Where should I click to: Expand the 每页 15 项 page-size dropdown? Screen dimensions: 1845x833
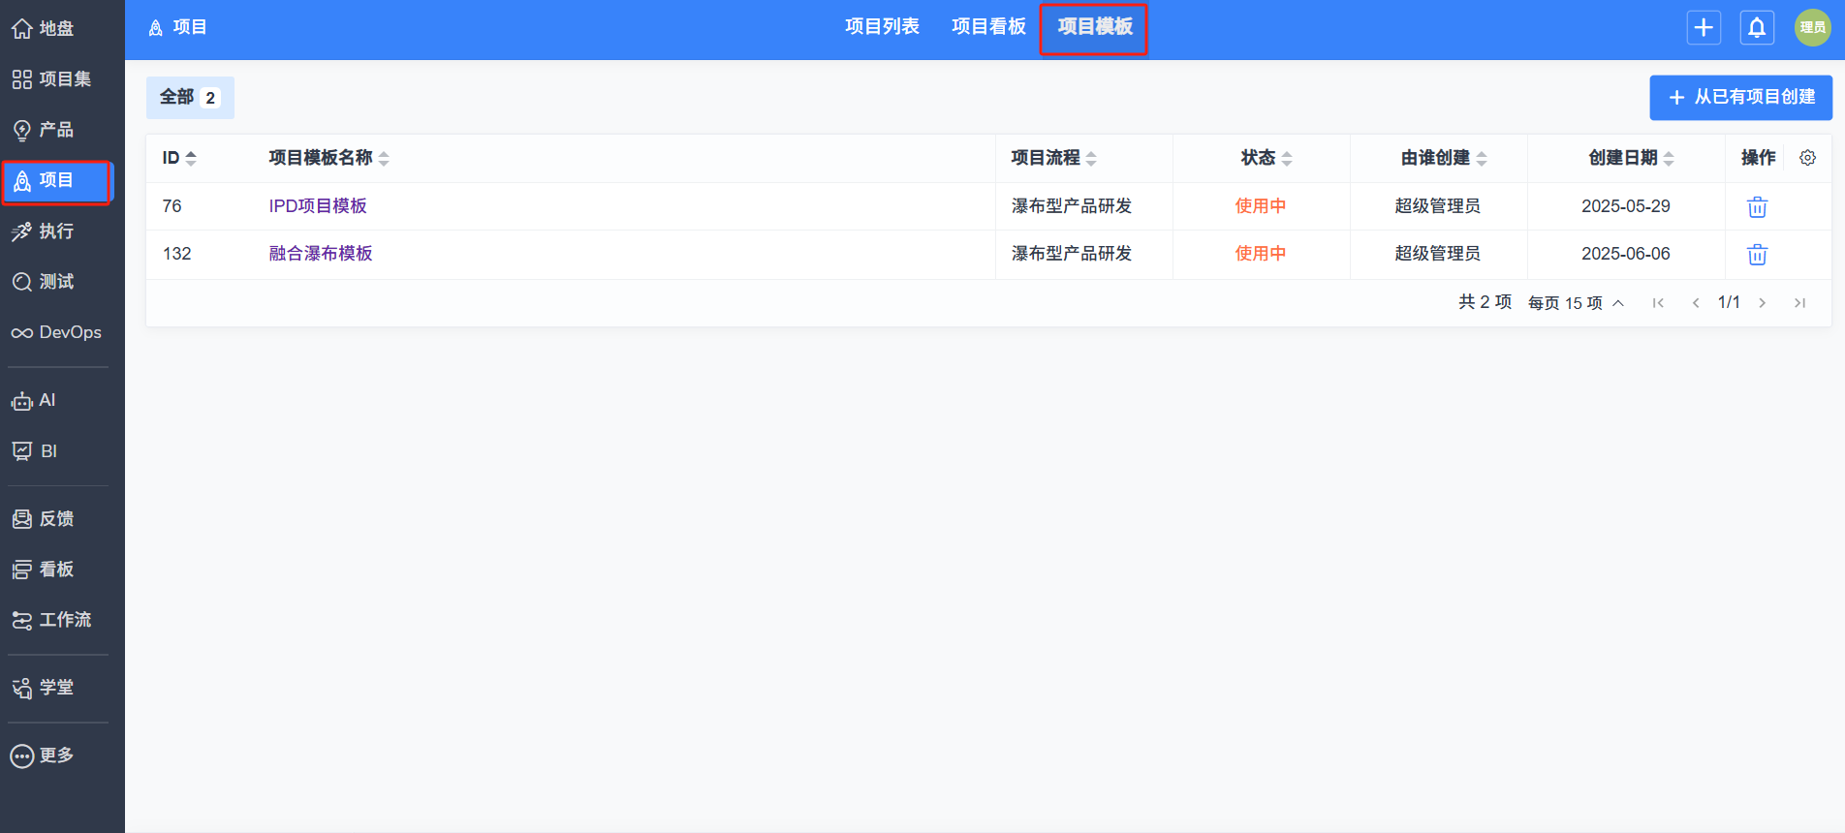pos(1576,303)
